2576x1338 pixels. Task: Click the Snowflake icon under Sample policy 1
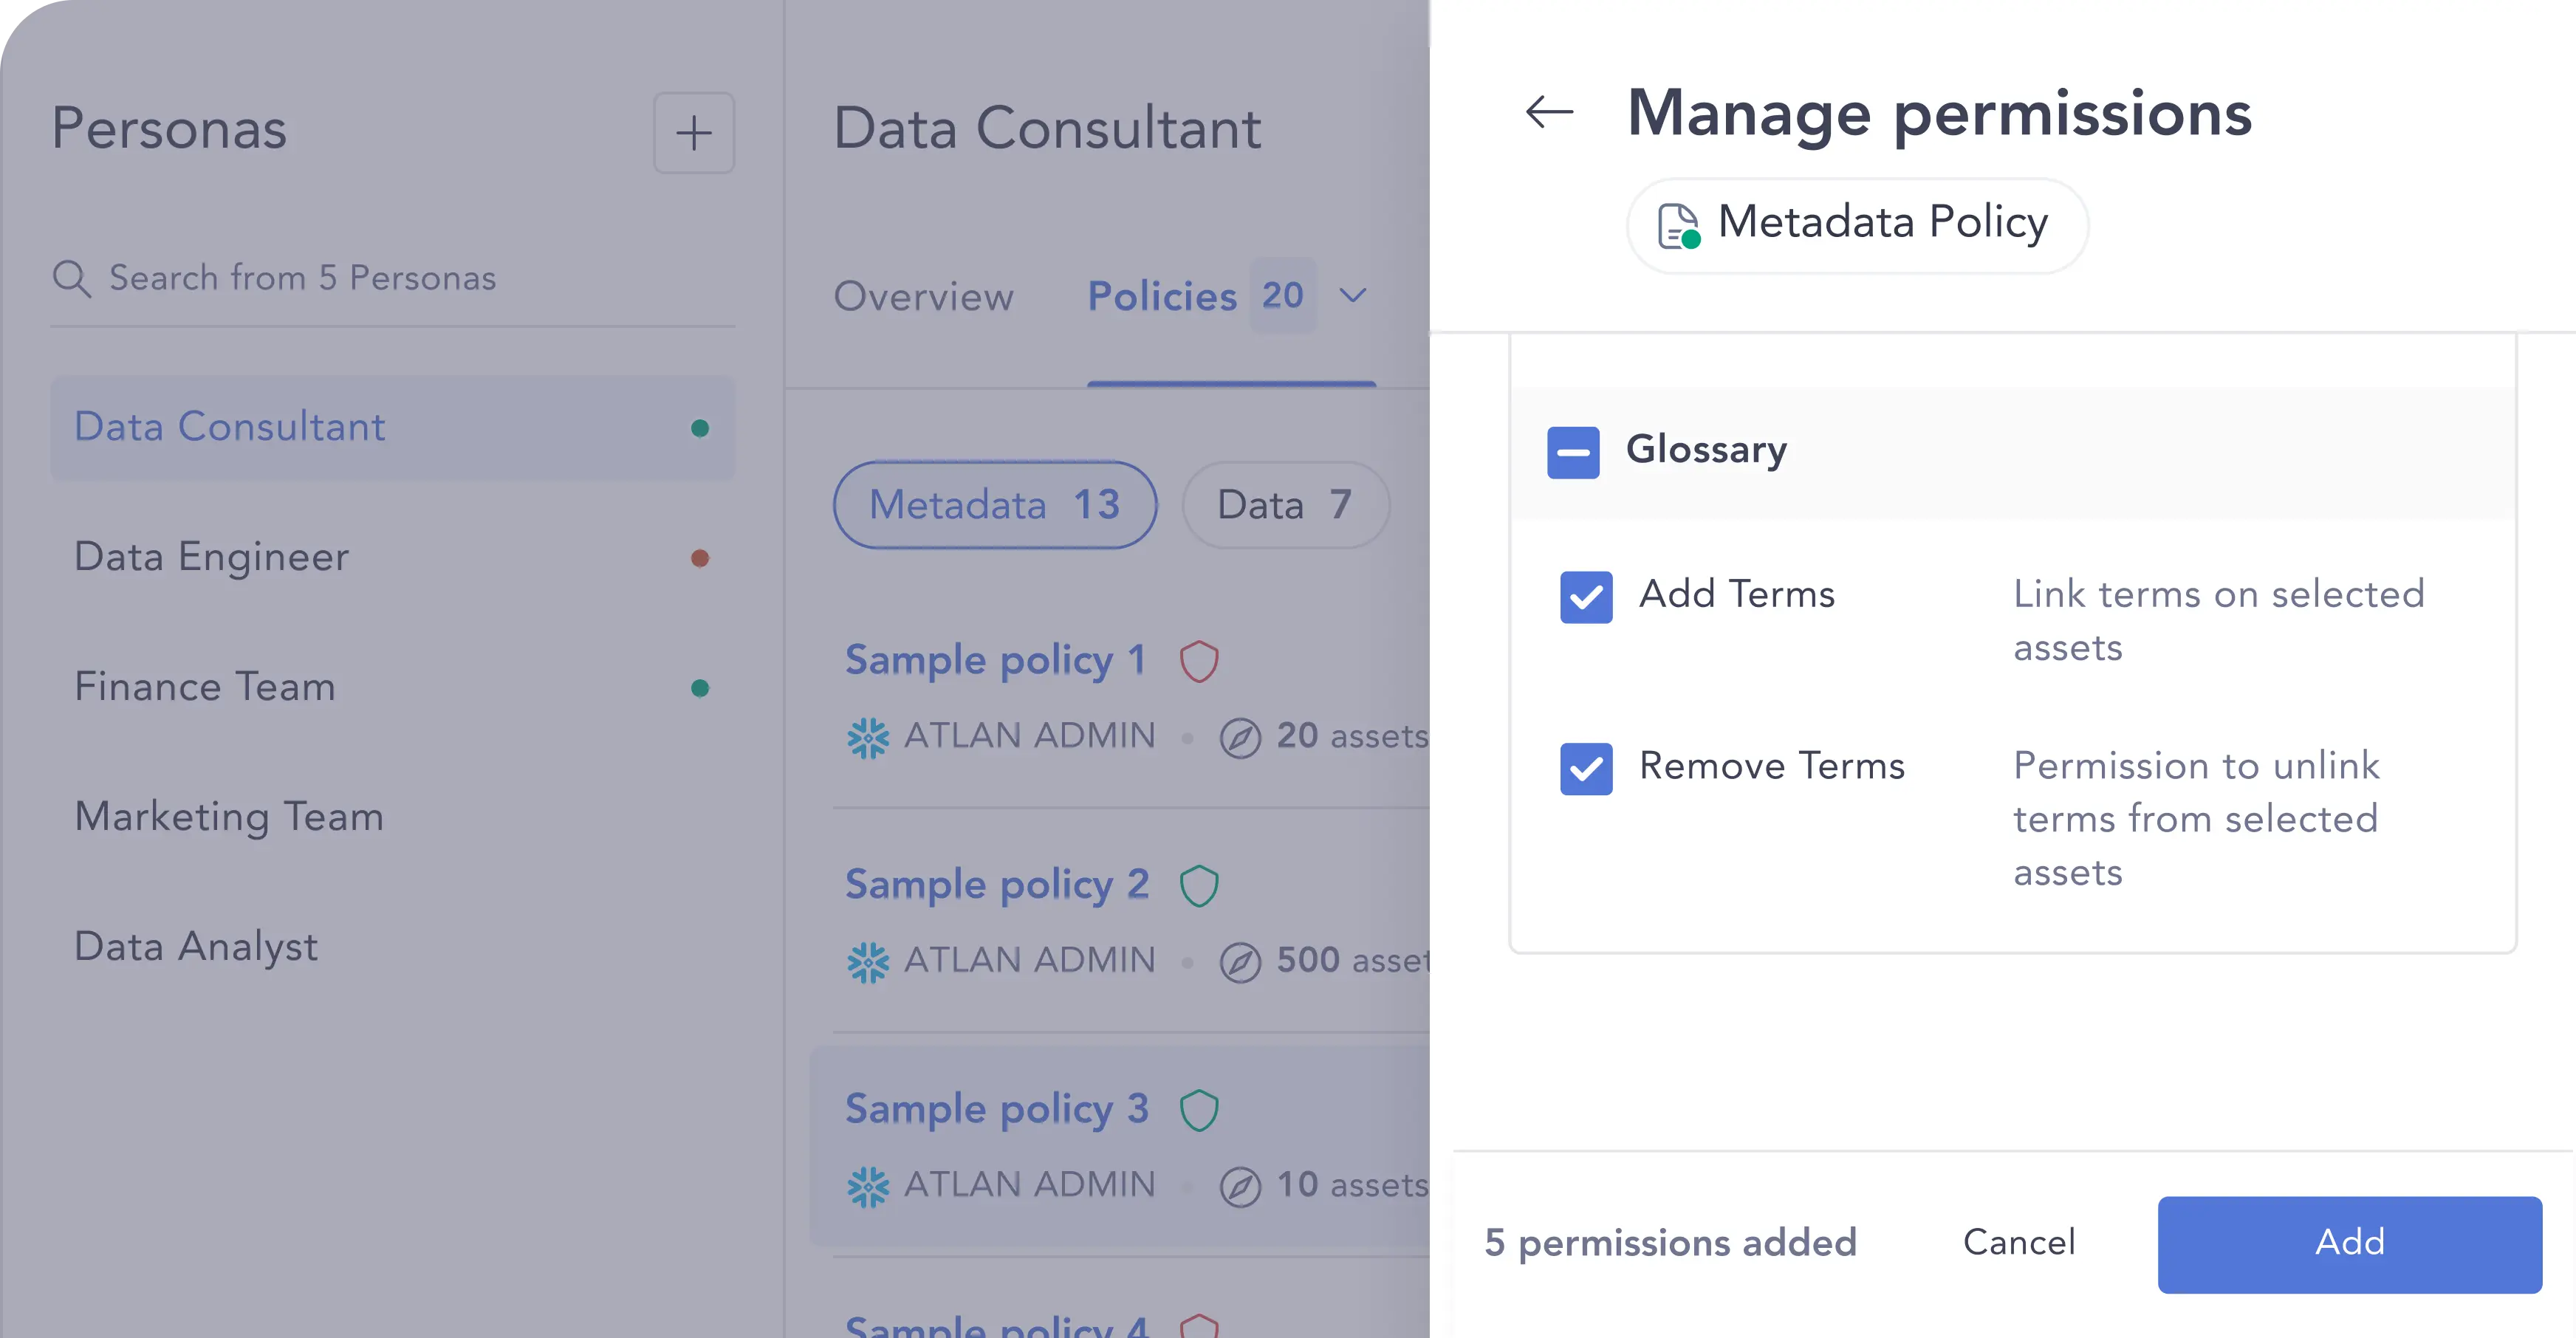point(867,737)
